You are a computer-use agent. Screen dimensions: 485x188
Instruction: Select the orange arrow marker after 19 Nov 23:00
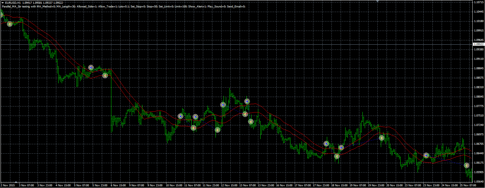coord(382,138)
